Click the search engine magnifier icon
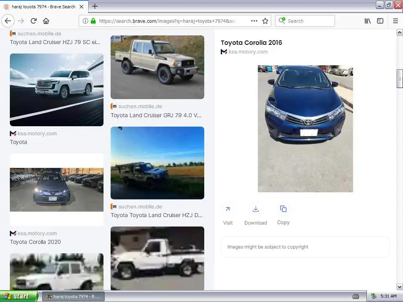Screen dimensions: 403x302 (x=282, y=20)
